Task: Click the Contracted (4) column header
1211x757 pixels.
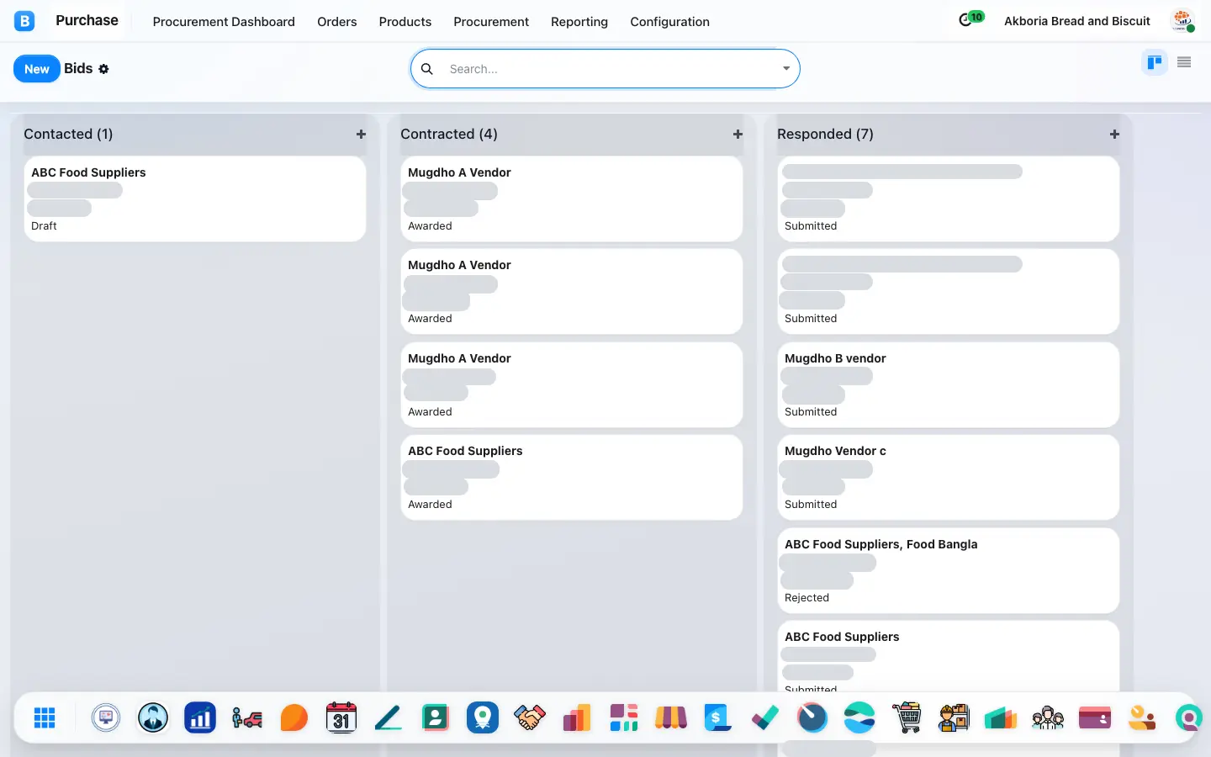Action: click(449, 134)
